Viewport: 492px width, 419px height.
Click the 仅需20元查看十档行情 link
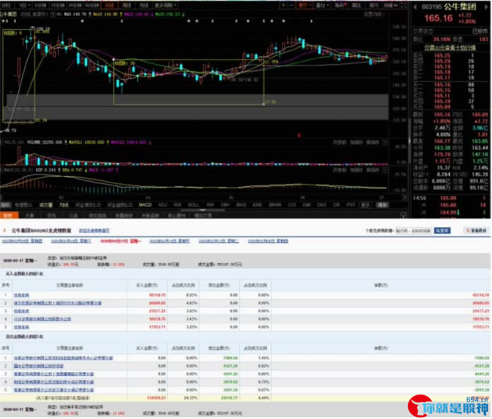pyautogui.click(x=450, y=48)
